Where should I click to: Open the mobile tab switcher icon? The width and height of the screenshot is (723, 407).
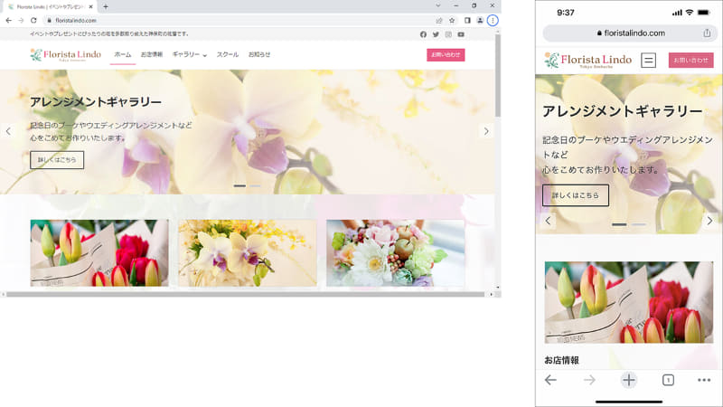(x=668, y=380)
